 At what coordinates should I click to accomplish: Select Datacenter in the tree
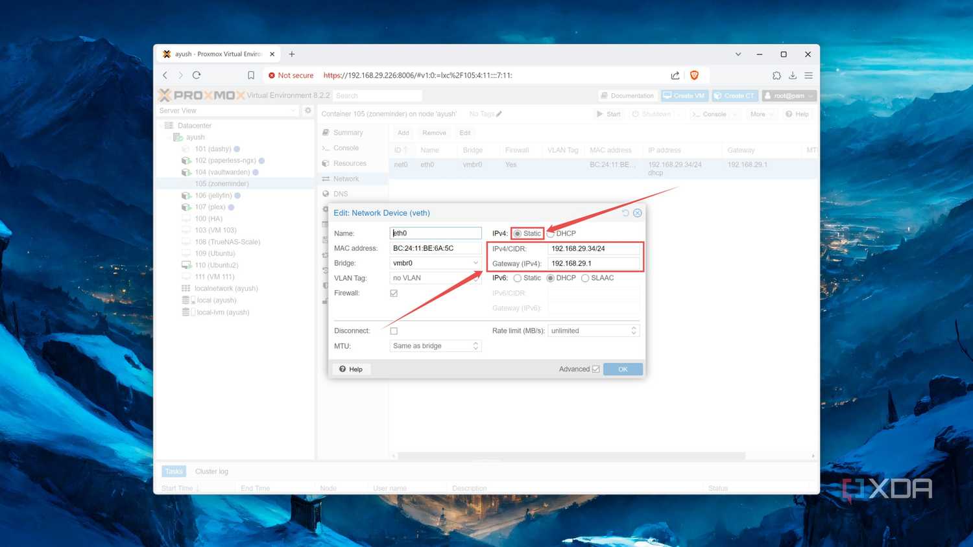tap(194, 126)
